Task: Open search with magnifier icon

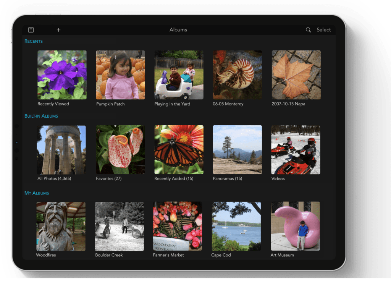Action: tap(308, 30)
